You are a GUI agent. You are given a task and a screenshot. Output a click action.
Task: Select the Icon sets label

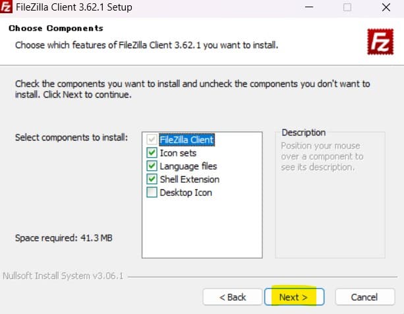pos(178,153)
